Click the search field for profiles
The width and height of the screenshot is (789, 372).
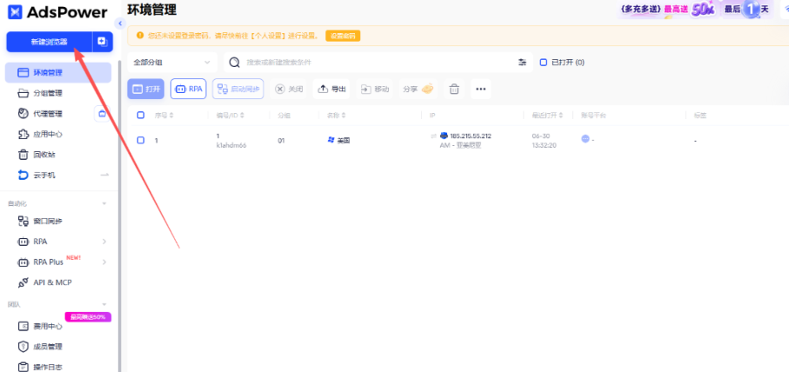[x=378, y=63]
